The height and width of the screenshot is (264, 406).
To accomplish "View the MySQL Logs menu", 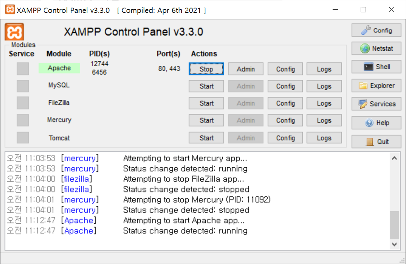I will tap(324, 86).
